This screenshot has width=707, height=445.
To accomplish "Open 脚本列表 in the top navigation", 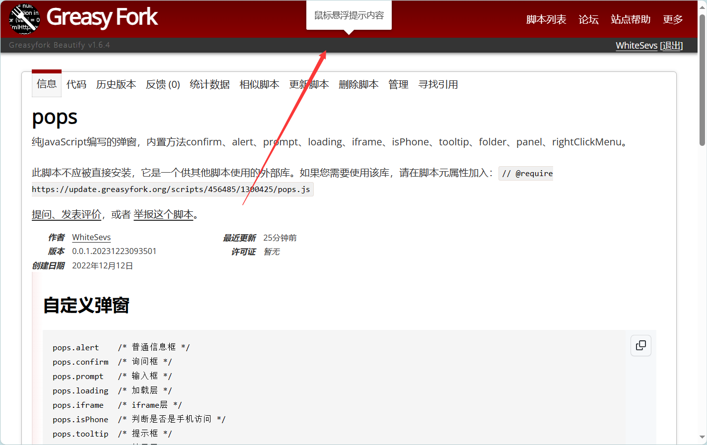I will (x=546, y=19).
